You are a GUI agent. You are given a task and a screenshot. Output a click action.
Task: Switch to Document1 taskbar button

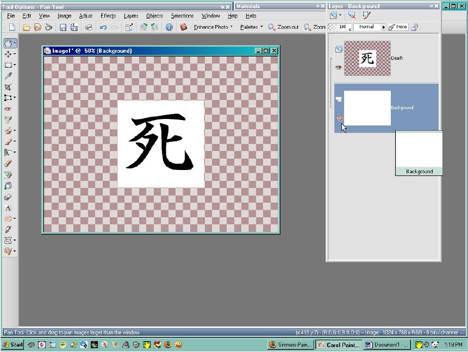coord(387,345)
